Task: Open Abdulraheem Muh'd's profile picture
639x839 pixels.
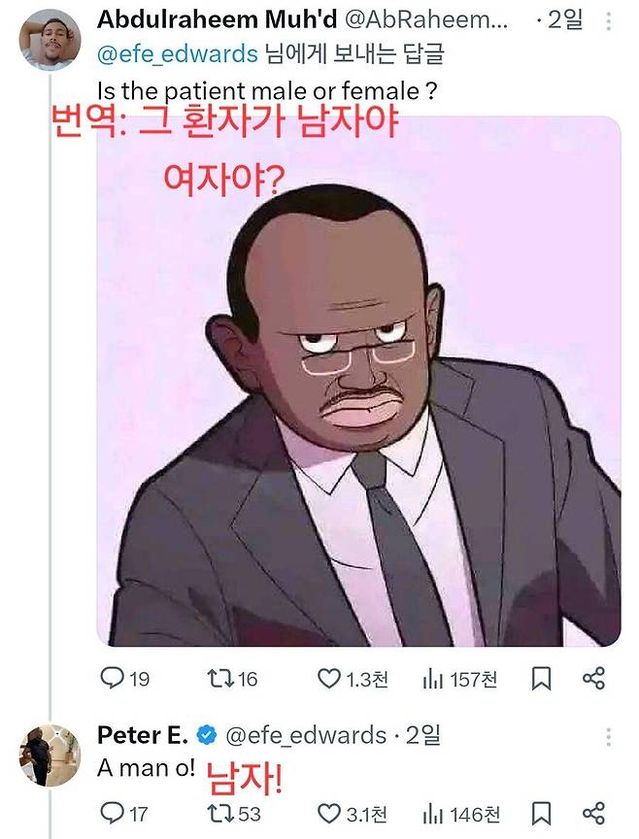Action: pos(49,39)
